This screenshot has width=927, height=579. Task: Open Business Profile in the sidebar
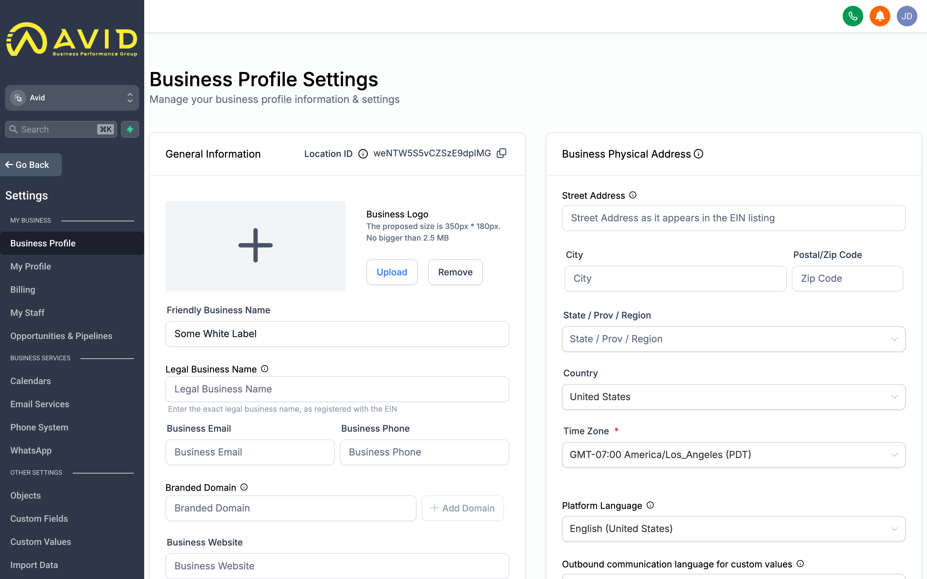point(72,243)
